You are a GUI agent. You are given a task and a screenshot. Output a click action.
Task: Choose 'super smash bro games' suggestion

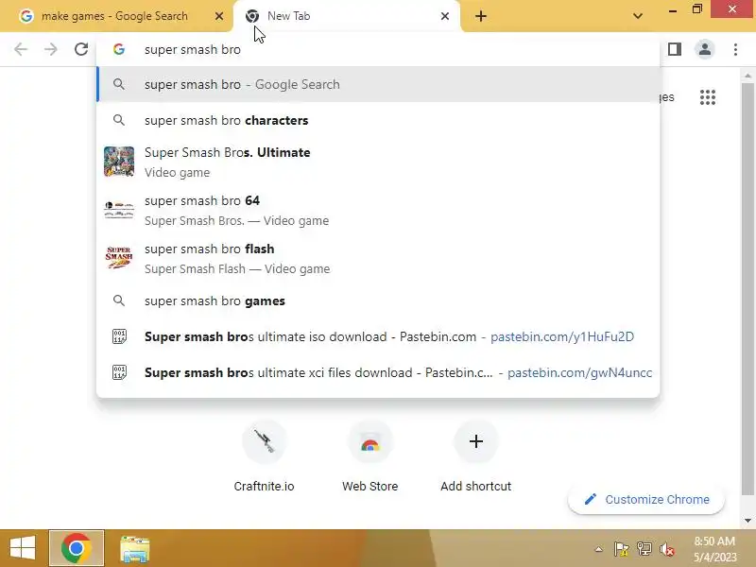click(378, 301)
